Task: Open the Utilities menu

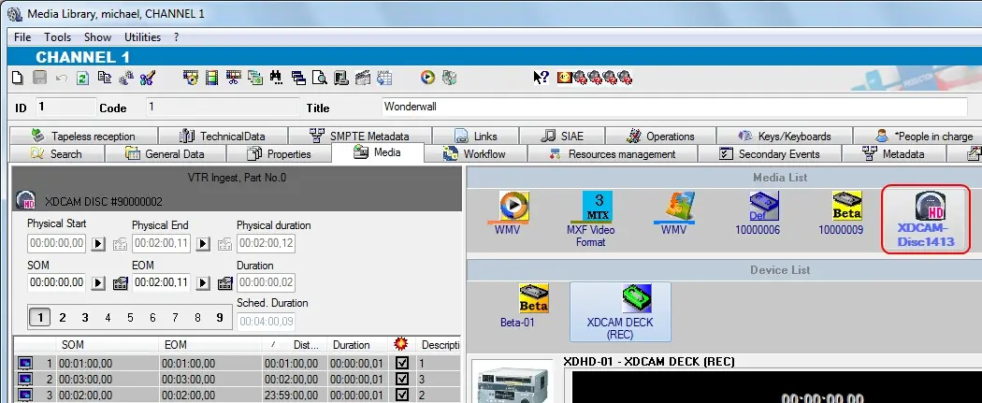Action: [142, 37]
